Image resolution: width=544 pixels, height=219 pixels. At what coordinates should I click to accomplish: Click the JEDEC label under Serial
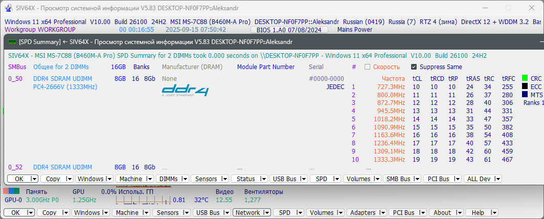point(335,87)
